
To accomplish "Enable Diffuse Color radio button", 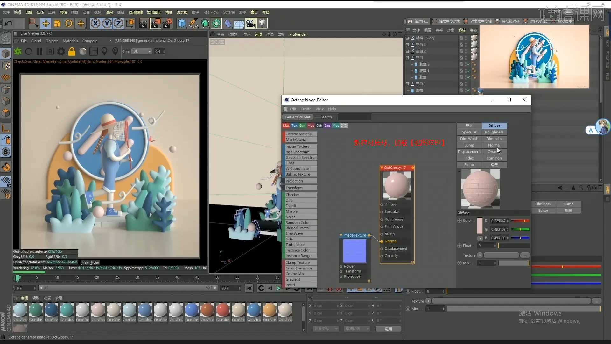I will click(460, 220).
